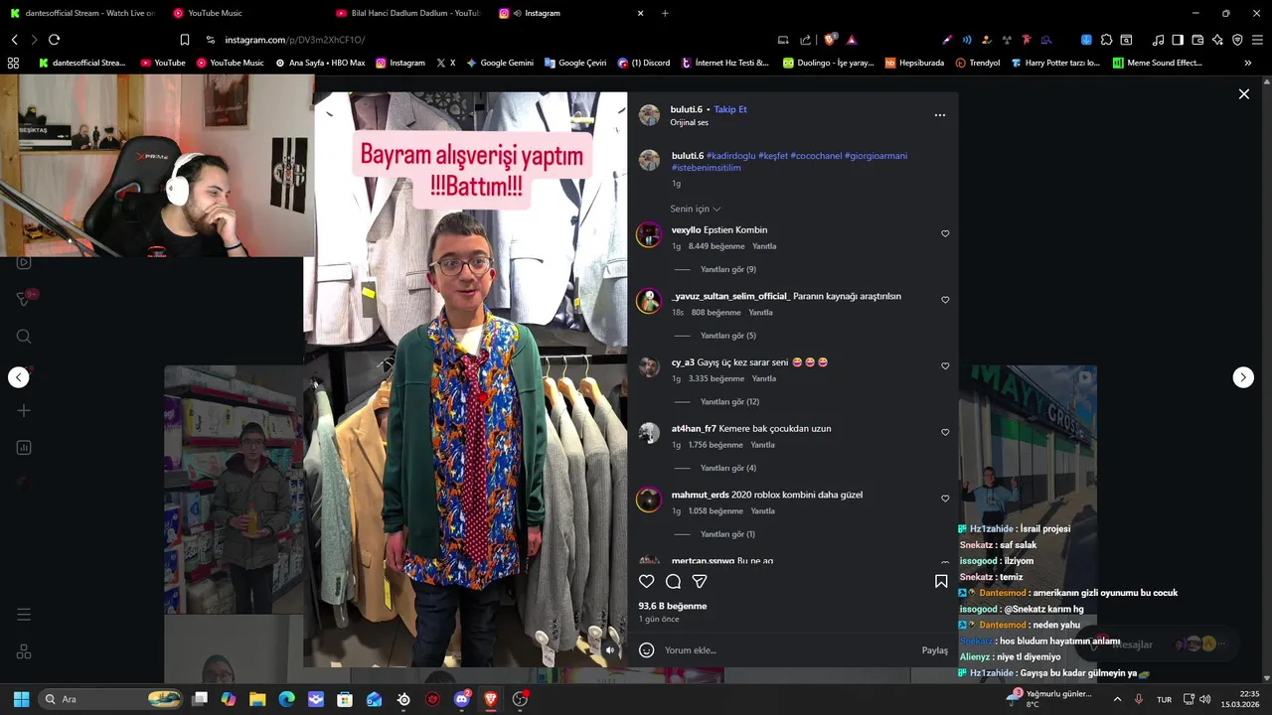Screen dimensions: 1272x715
Task: Open buluti.6 profile picture in header
Action: [649, 115]
